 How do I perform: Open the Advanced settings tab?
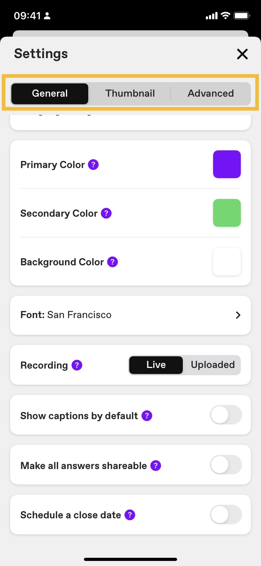point(211,93)
